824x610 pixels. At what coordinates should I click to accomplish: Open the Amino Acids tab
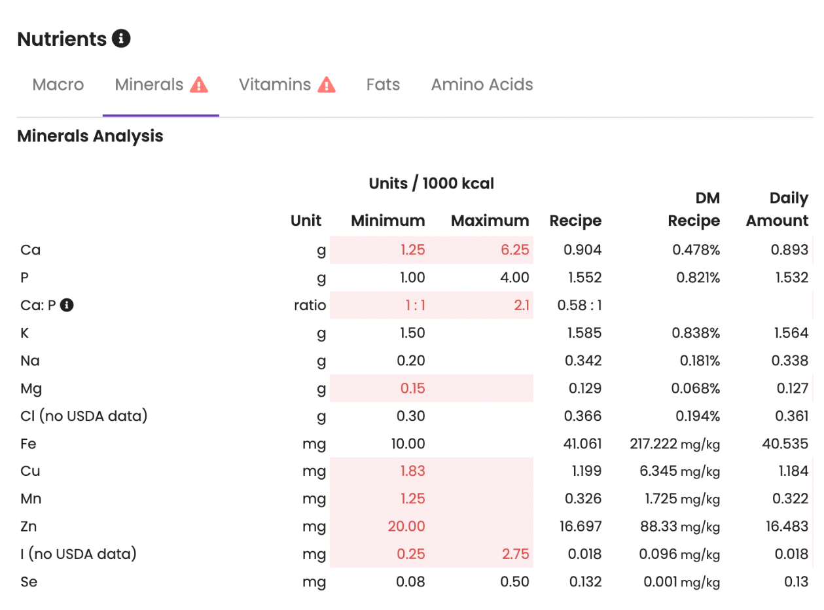(x=482, y=84)
